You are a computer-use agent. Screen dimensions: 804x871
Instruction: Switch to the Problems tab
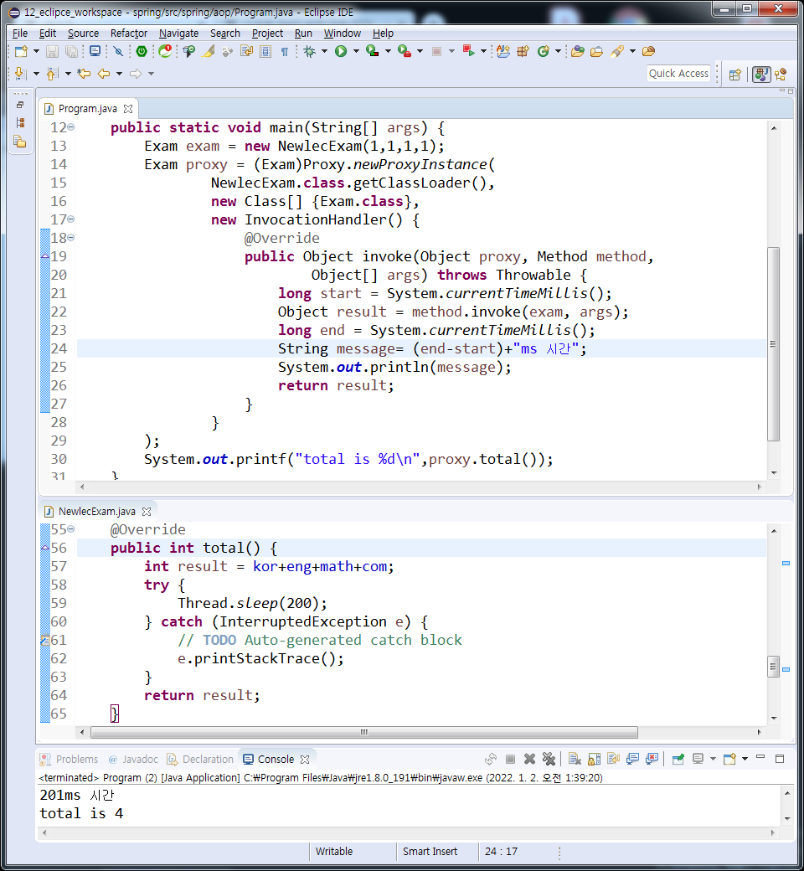point(70,760)
